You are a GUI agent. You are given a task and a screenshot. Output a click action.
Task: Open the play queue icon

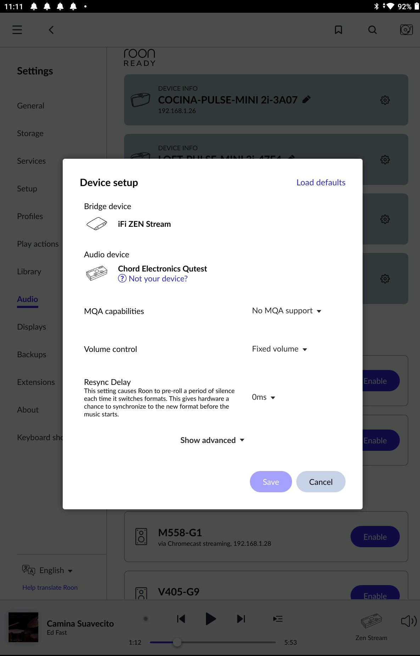pos(278,619)
